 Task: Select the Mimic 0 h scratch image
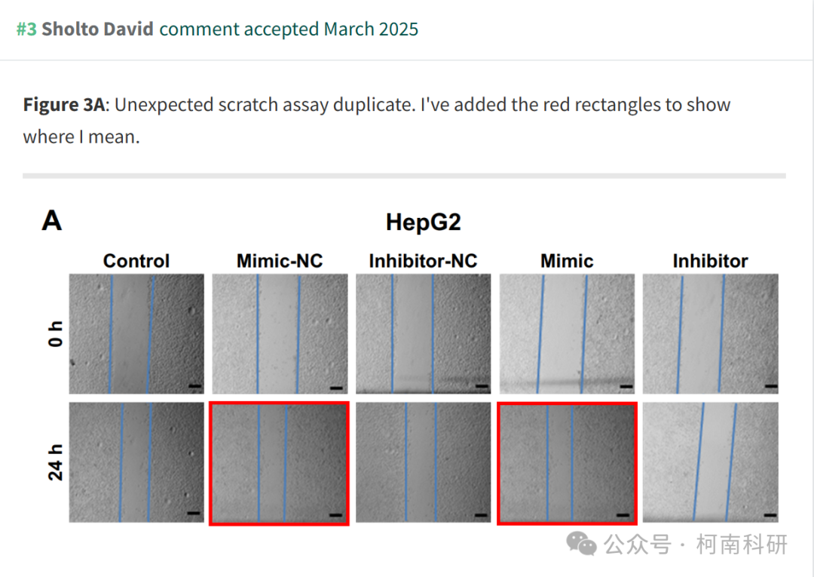point(567,333)
